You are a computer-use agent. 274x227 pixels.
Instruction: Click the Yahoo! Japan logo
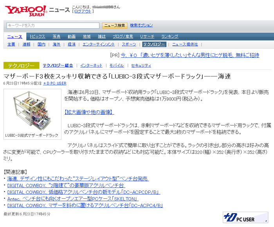coord(26,11)
